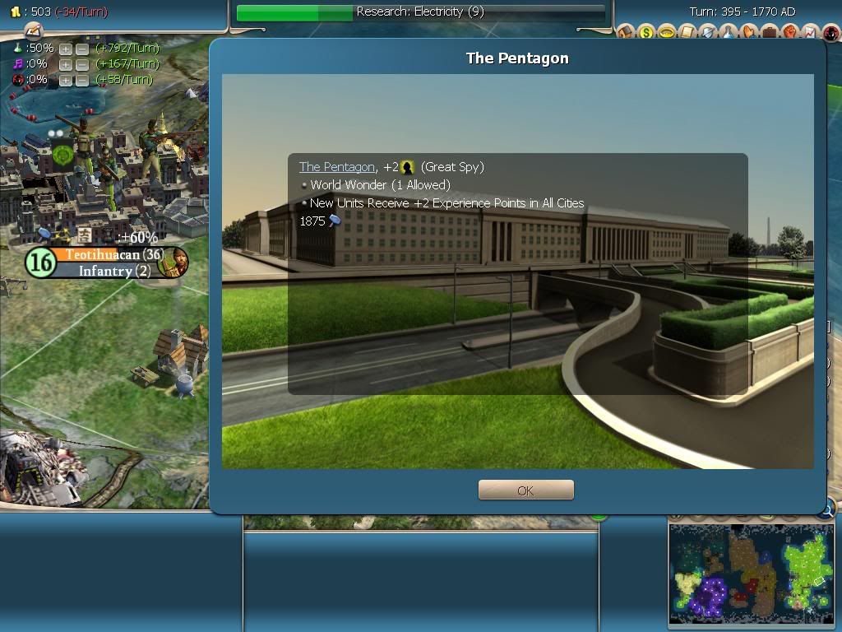Click the red espionage rate icon

tap(18, 80)
